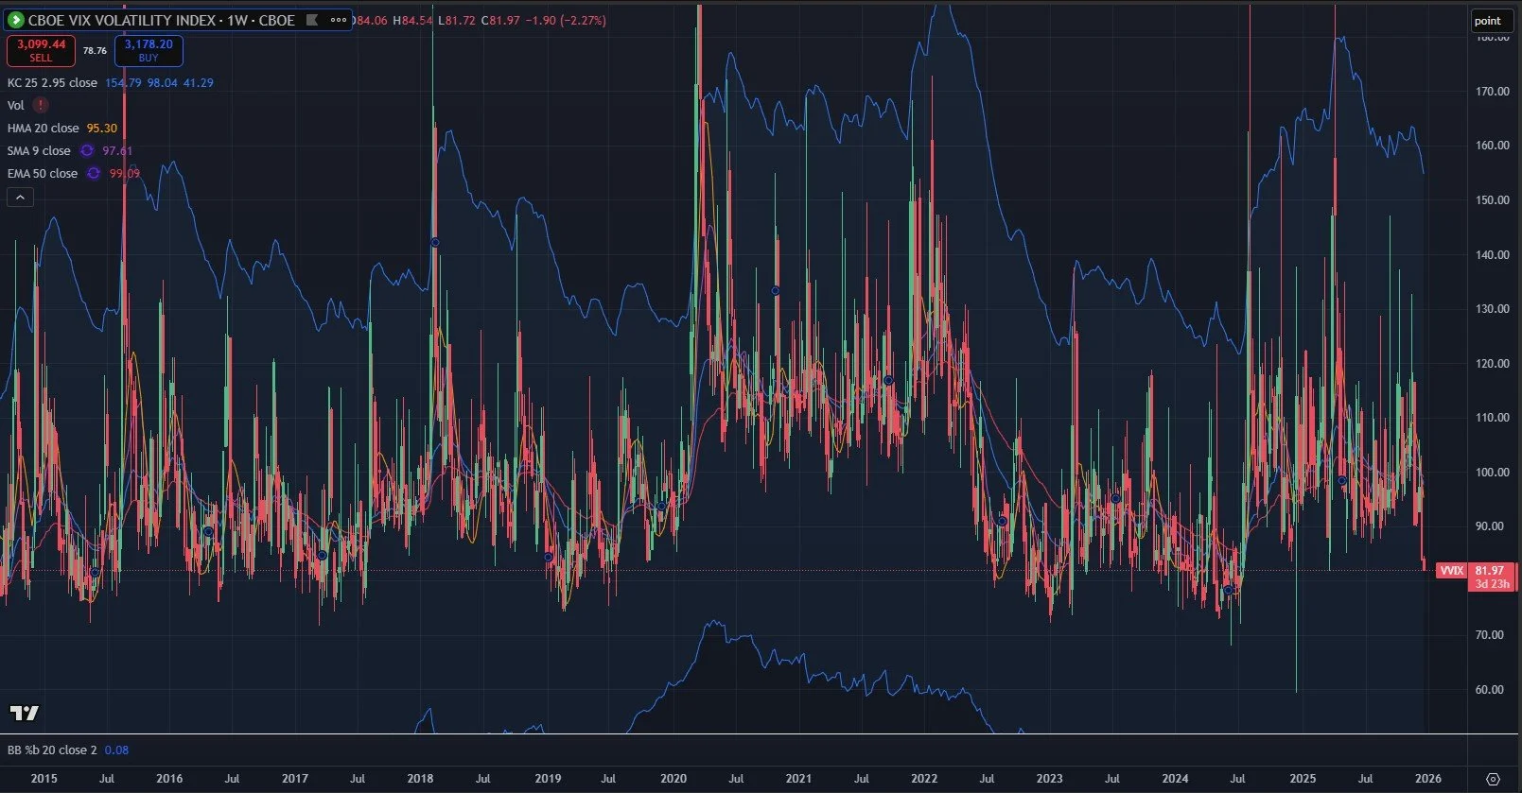This screenshot has height=793, width=1522.
Task: Click the flag icon next to the symbol title
Action: 312,20
